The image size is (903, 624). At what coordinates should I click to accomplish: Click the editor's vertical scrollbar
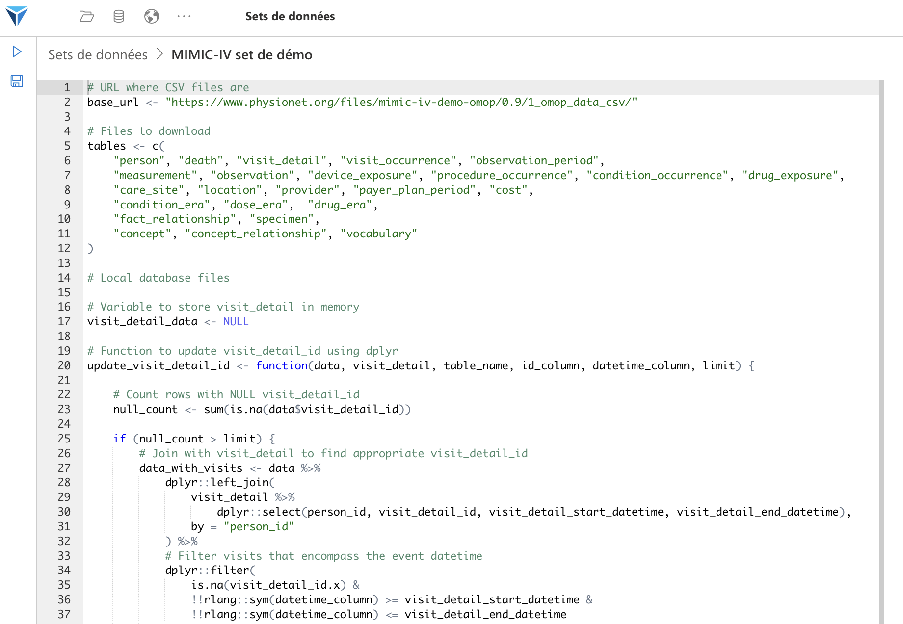(881, 352)
